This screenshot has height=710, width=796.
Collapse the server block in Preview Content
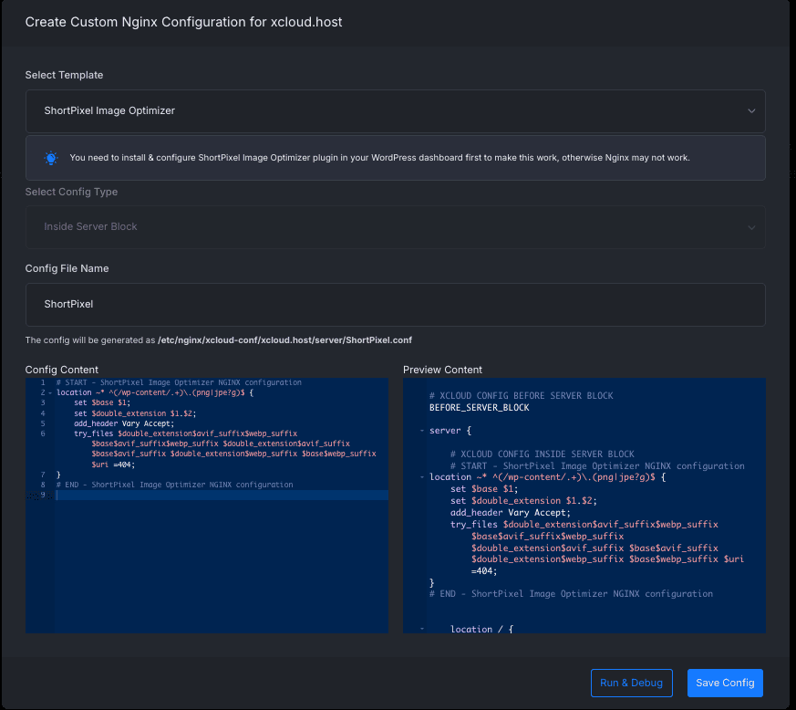click(422, 431)
